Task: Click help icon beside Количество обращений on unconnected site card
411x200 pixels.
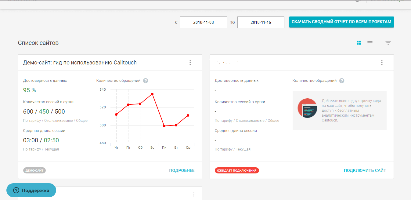Action: click(342, 81)
